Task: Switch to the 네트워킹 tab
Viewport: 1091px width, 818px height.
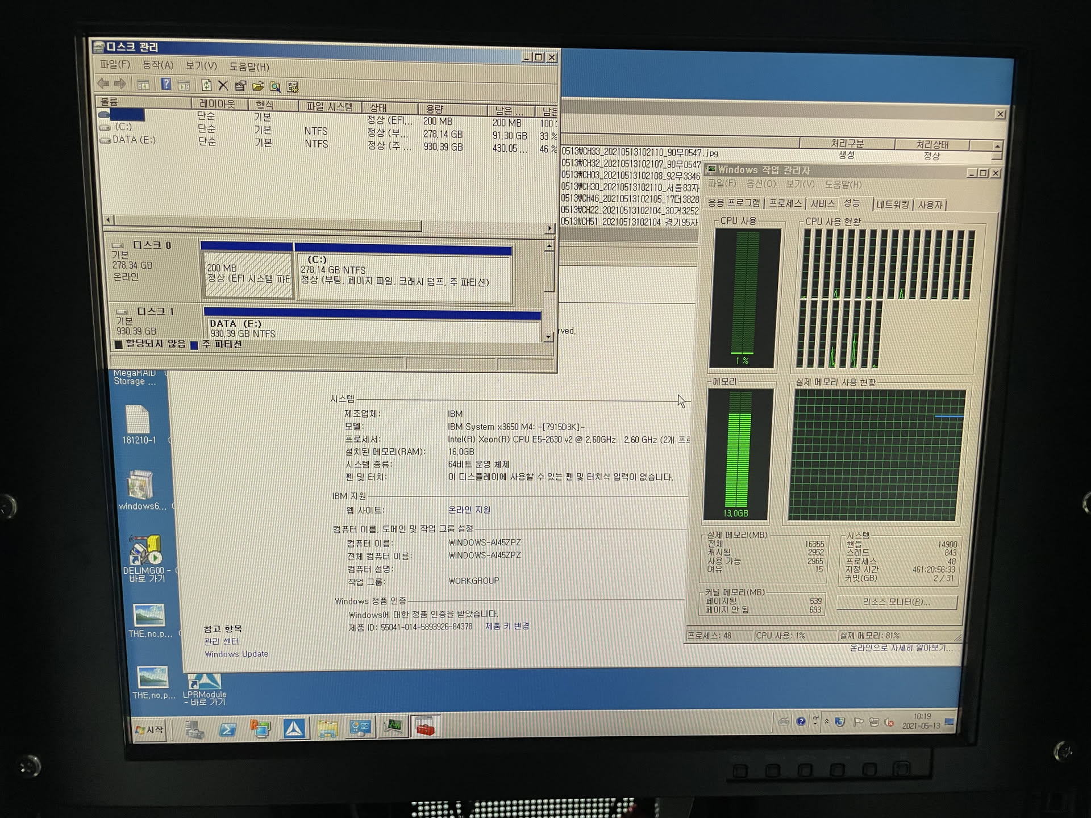Action: [x=892, y=204]
